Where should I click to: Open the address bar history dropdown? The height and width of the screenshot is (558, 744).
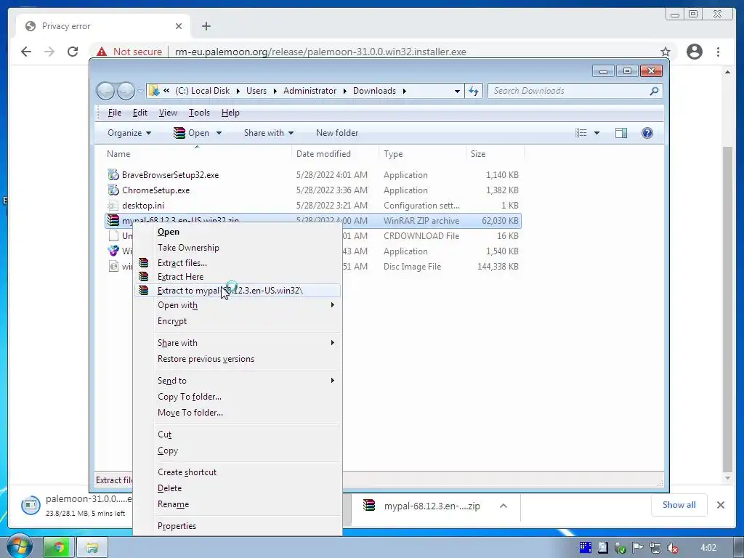tap(457, 91)
